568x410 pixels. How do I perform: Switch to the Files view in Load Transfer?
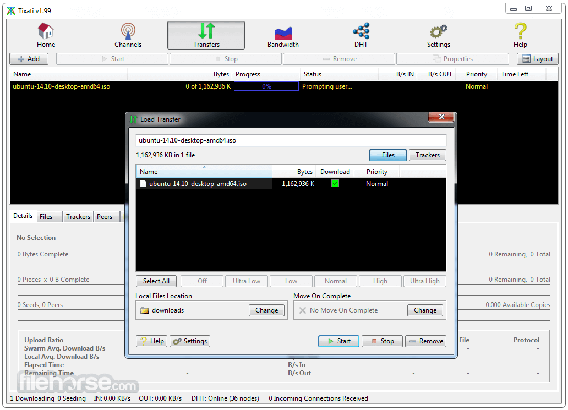[x=388, y=155]
